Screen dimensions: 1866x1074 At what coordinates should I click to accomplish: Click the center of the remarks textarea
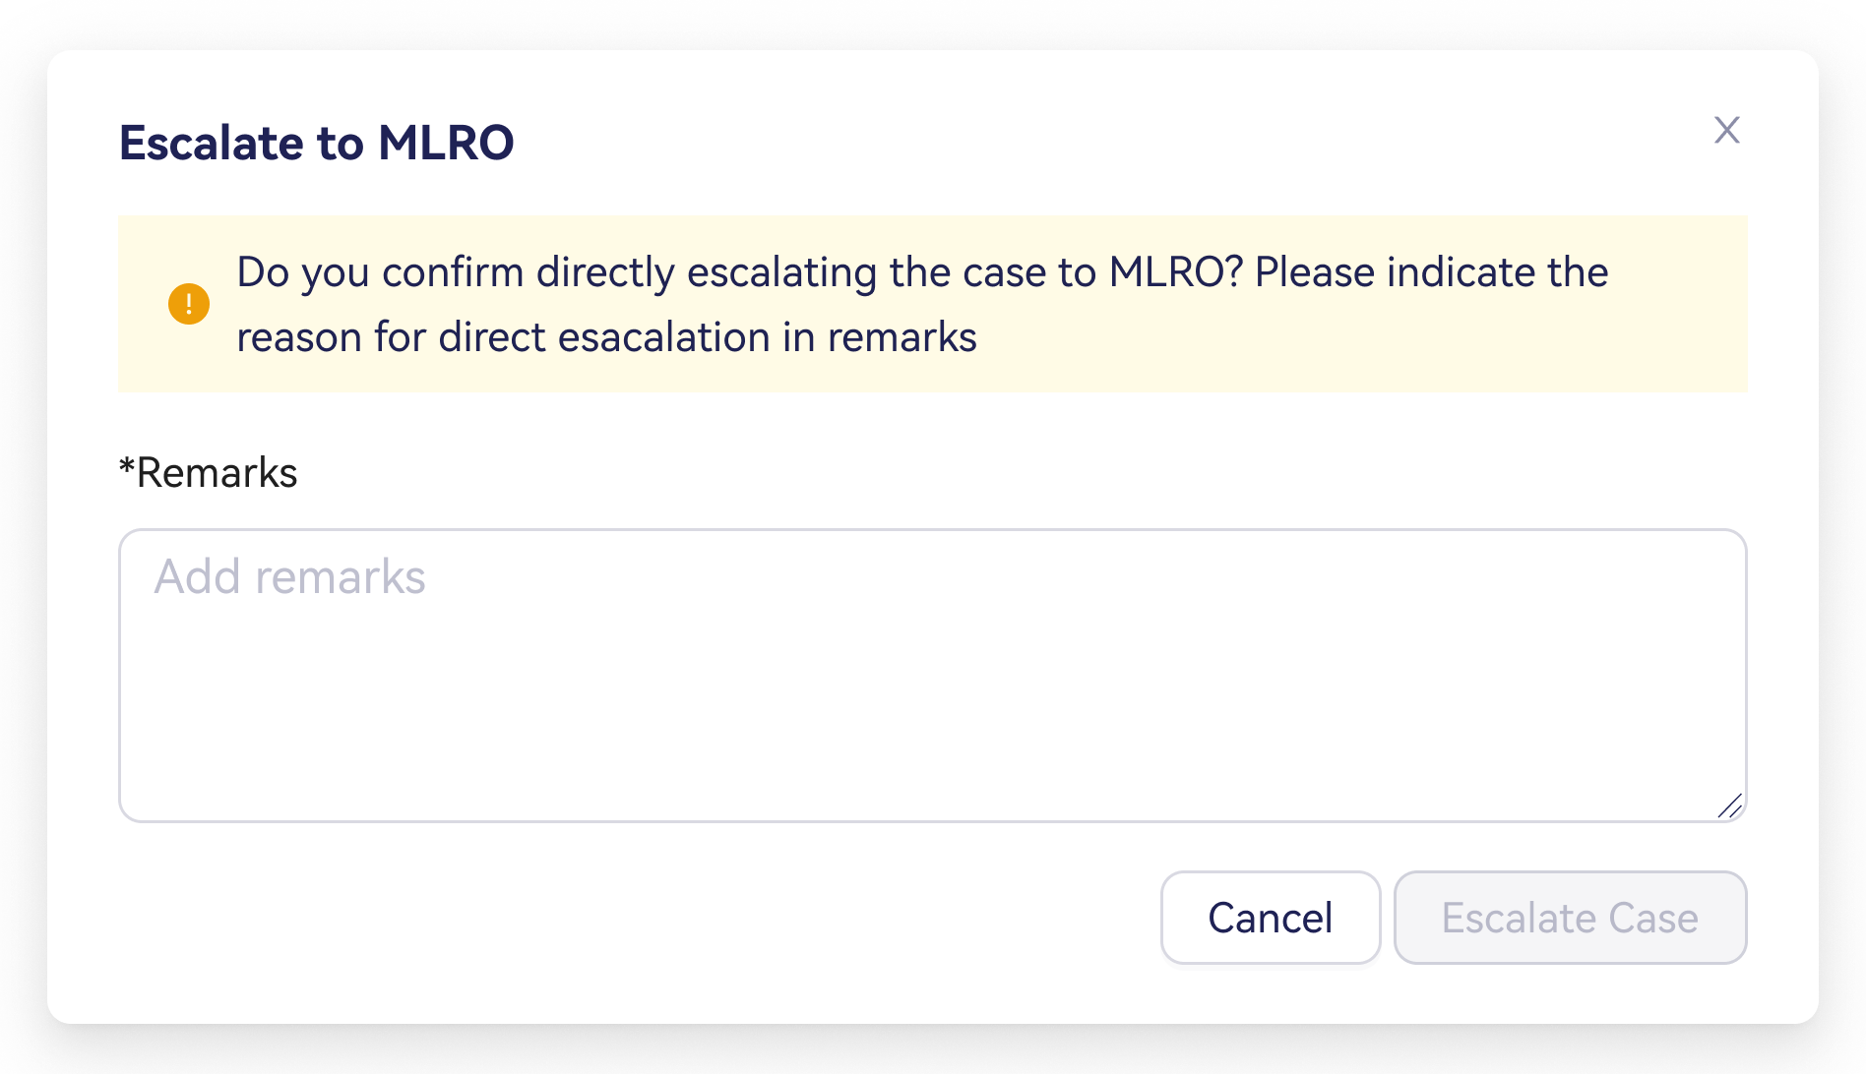(931, 676)
